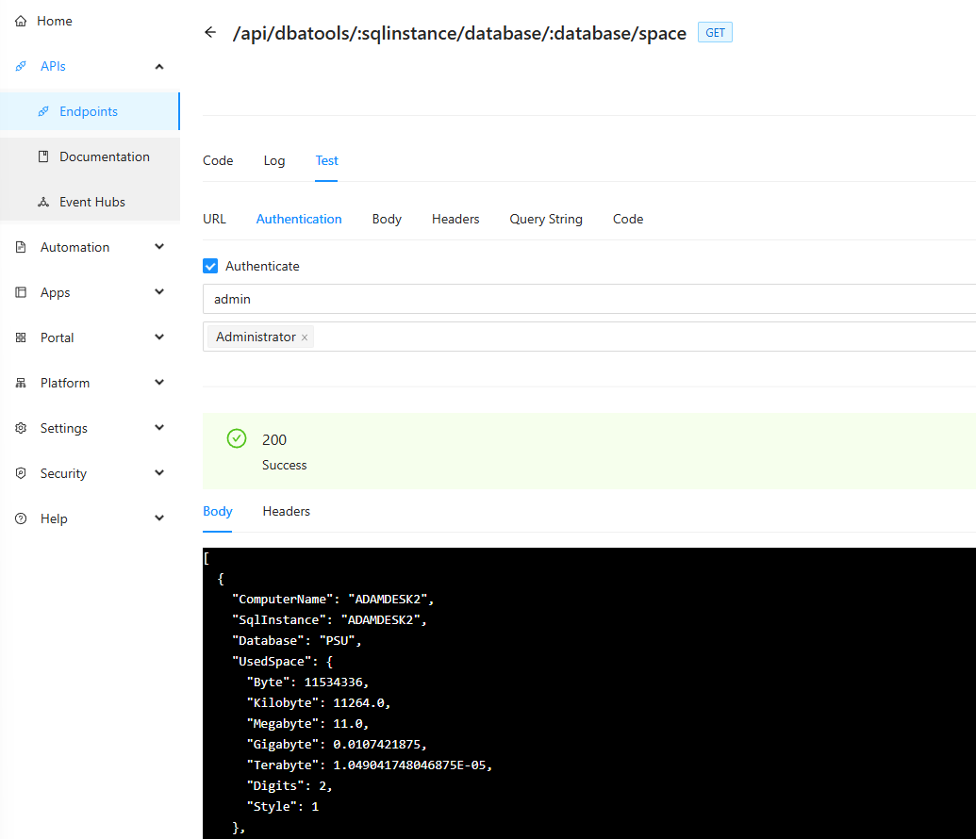Click the Apps layout icon
The width and height of the screenshot is (976, 839).
click(x=21, y=292)
